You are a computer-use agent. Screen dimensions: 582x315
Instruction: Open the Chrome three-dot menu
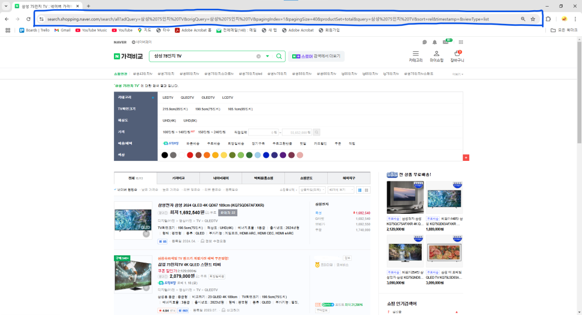575,19
